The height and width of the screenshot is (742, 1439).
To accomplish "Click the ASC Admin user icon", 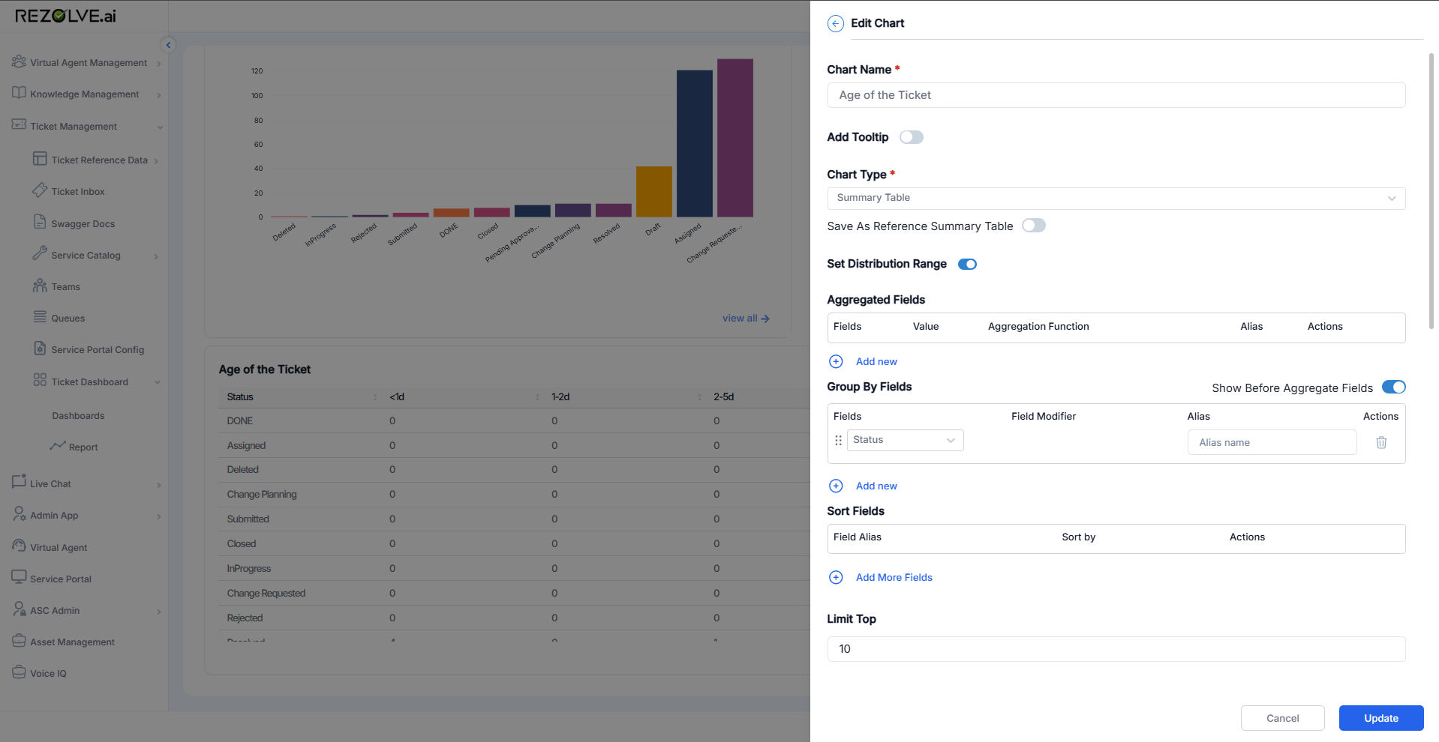I will (19, 609).
